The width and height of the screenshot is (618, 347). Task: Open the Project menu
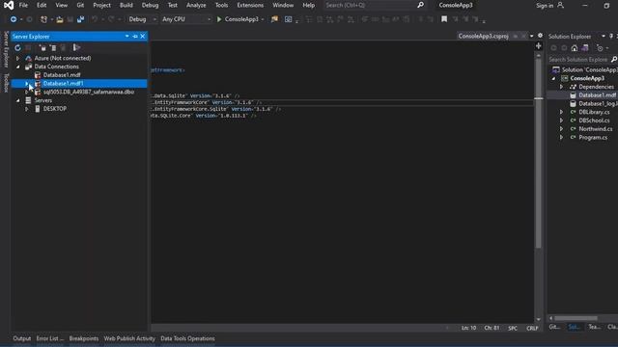[x=101, y=5]
